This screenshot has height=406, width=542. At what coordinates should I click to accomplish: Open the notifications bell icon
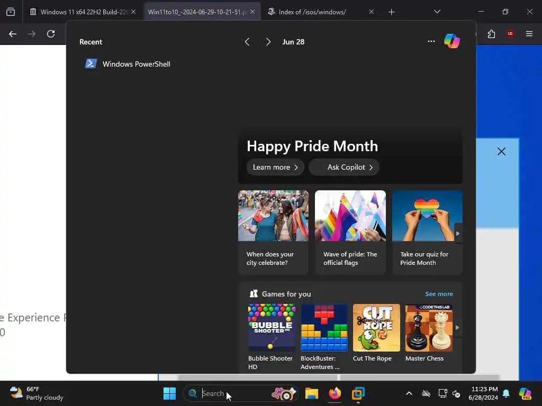click(x=506, y=393)
